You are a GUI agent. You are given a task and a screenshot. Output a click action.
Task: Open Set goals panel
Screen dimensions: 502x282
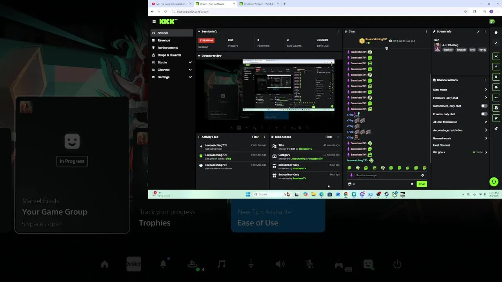point(460,152)
